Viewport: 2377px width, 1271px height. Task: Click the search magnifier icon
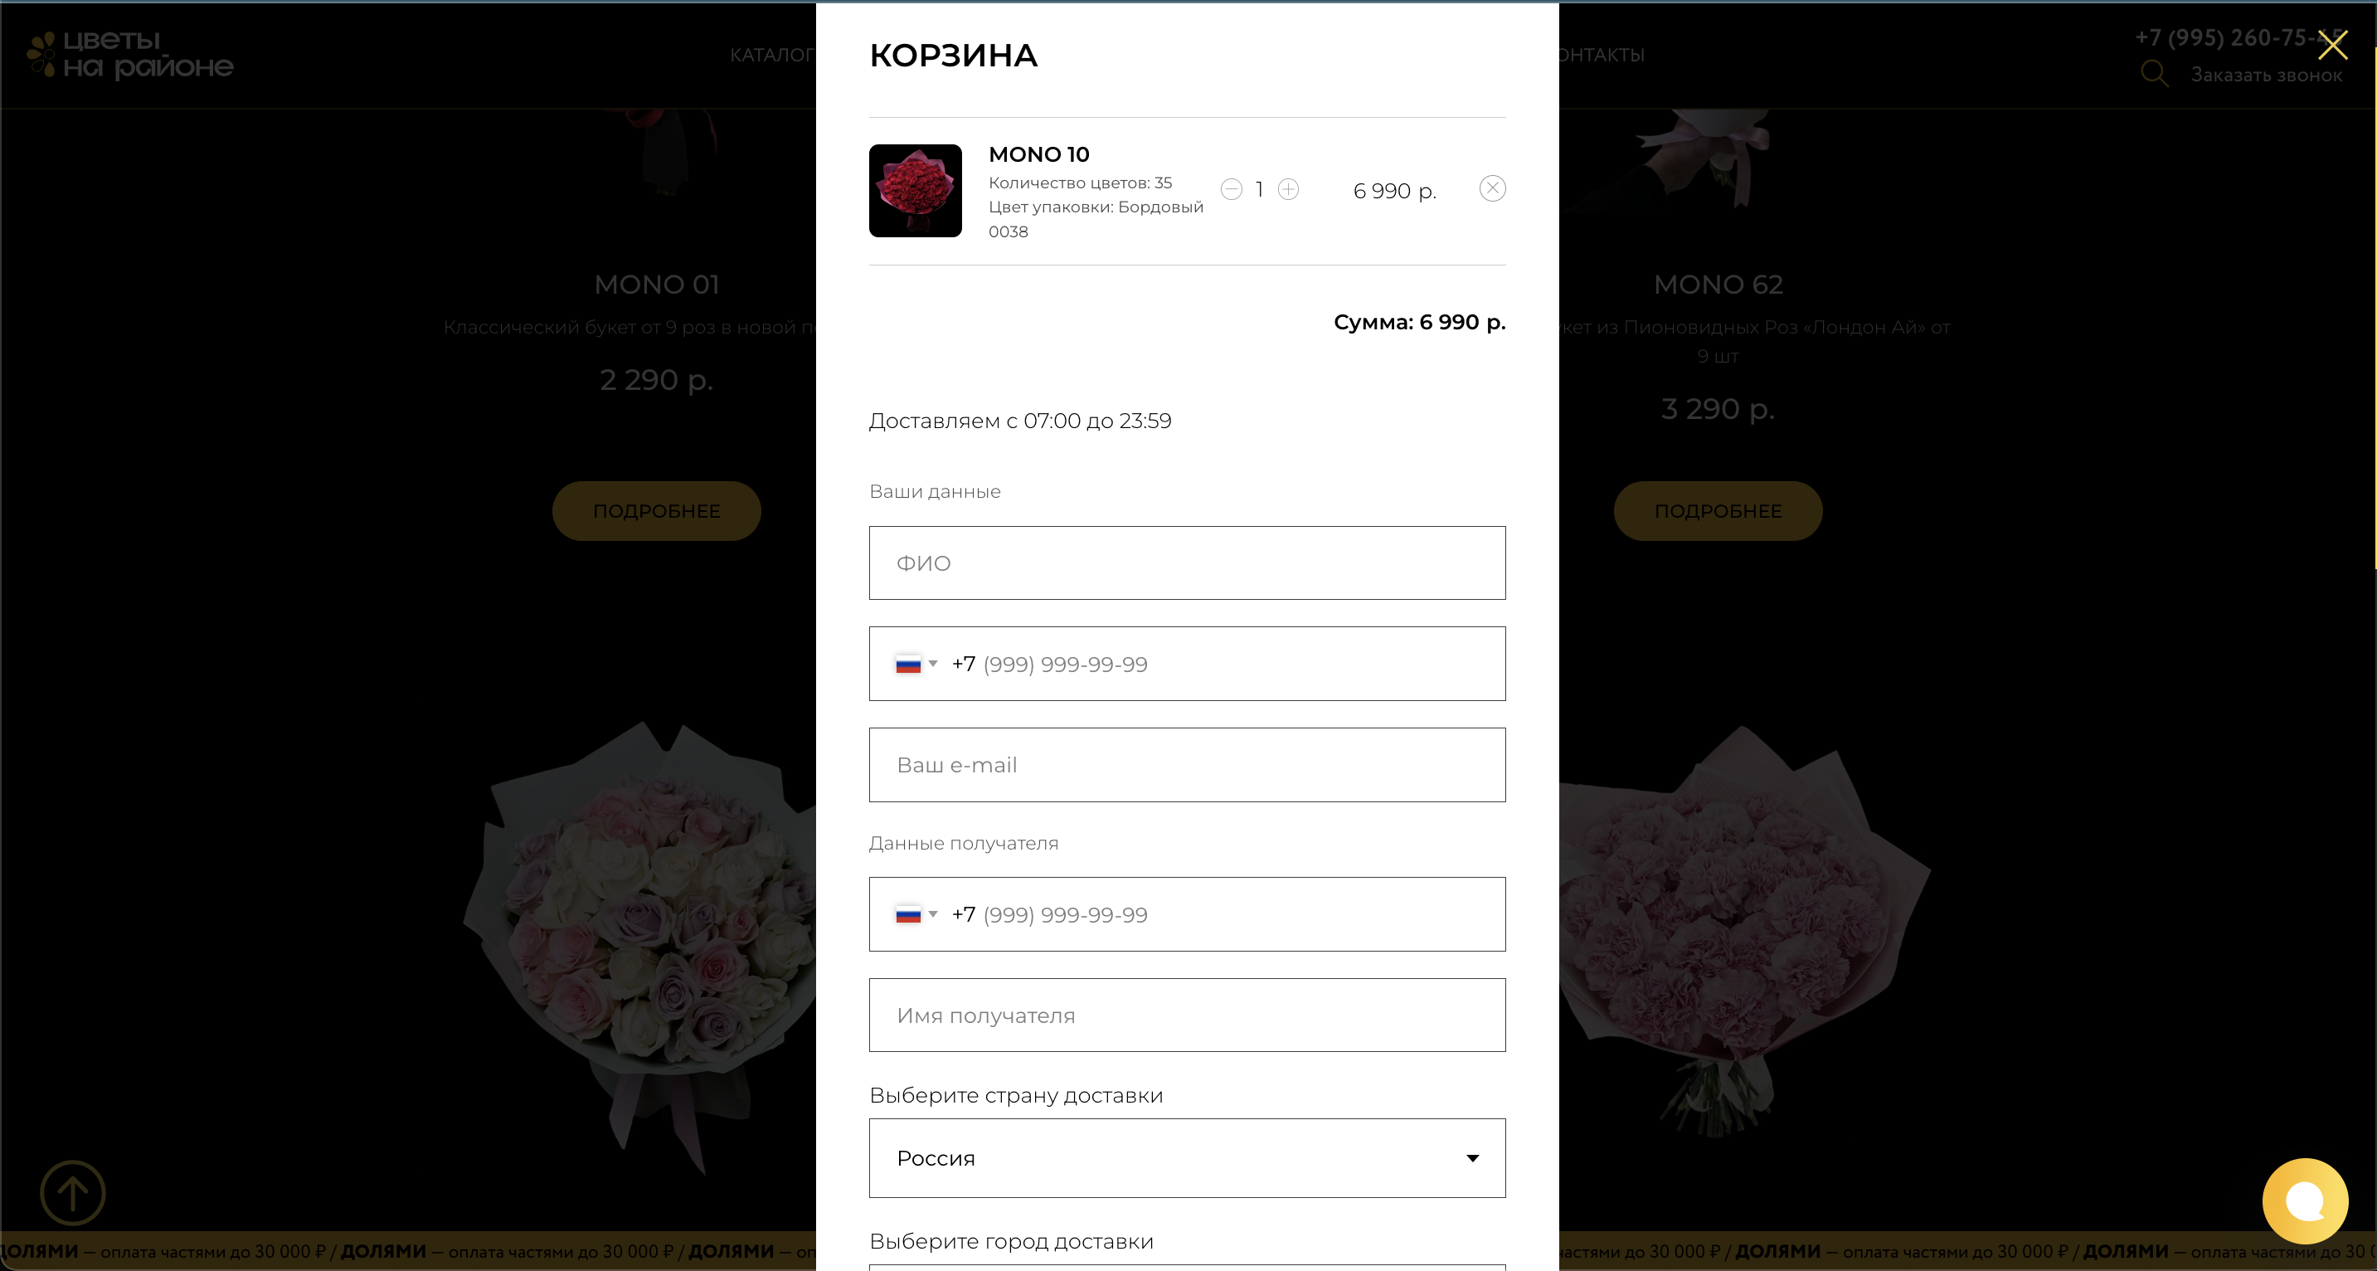[2154, 74]
